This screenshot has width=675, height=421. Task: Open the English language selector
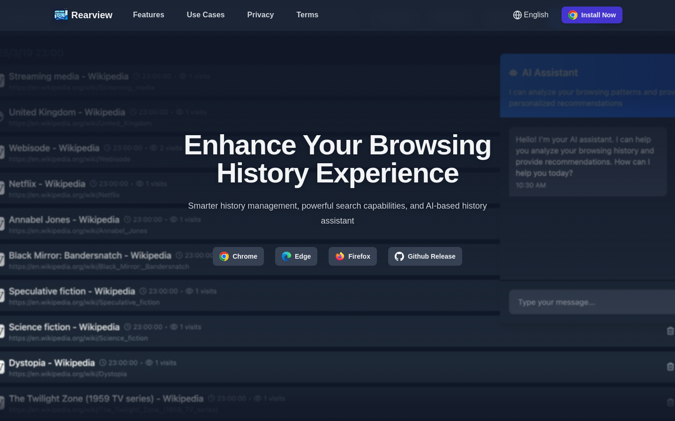(x=531, y=15)
